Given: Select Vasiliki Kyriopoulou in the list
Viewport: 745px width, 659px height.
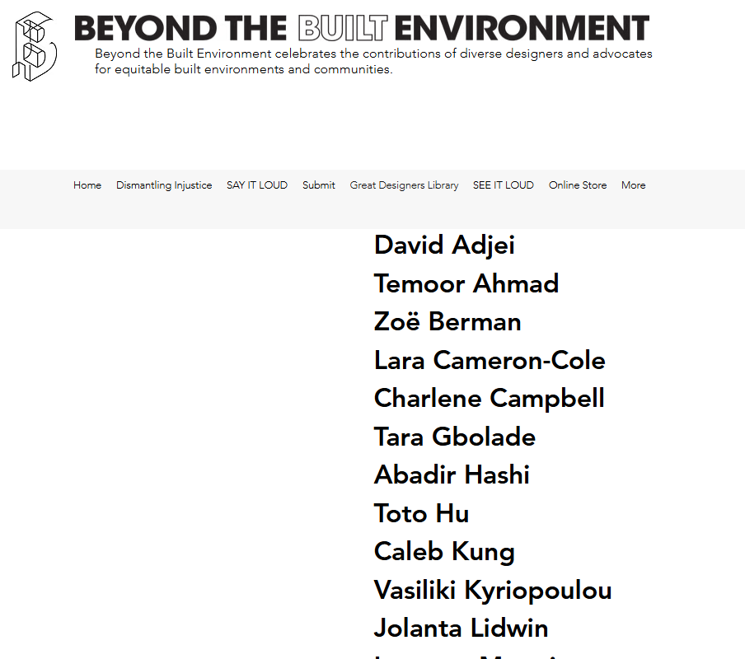Looking at the screenshot, I should click(x=493, y=591).
